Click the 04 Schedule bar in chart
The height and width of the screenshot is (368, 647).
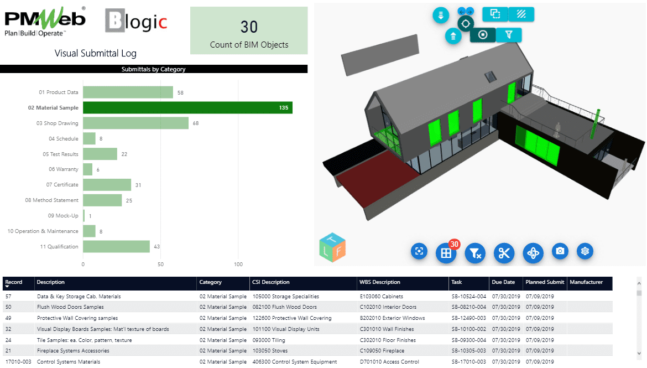point(89,138)
